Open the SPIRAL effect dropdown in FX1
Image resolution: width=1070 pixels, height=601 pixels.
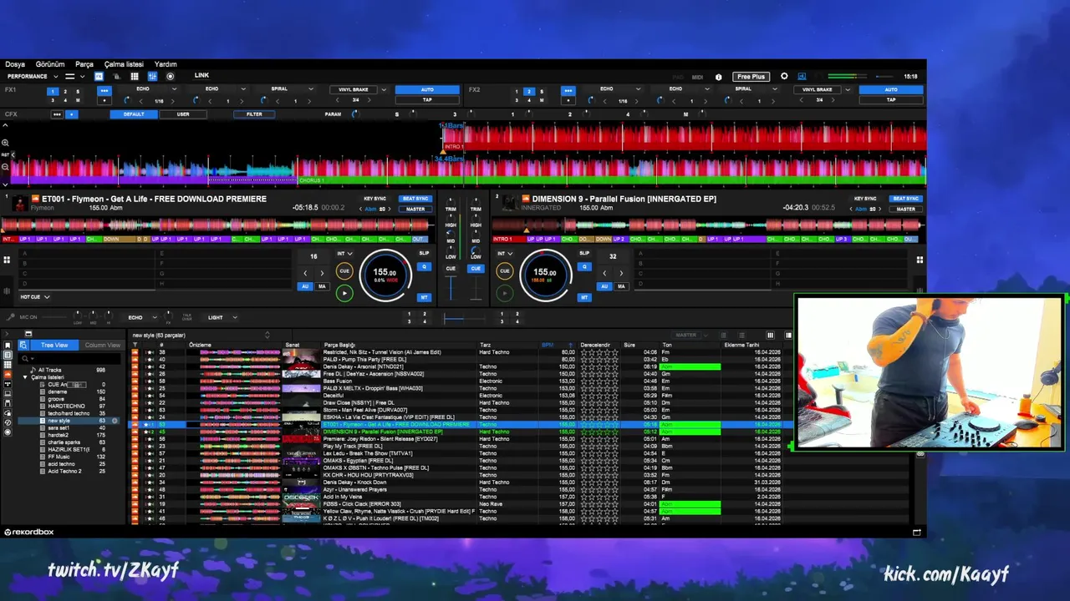coord(311,88)
